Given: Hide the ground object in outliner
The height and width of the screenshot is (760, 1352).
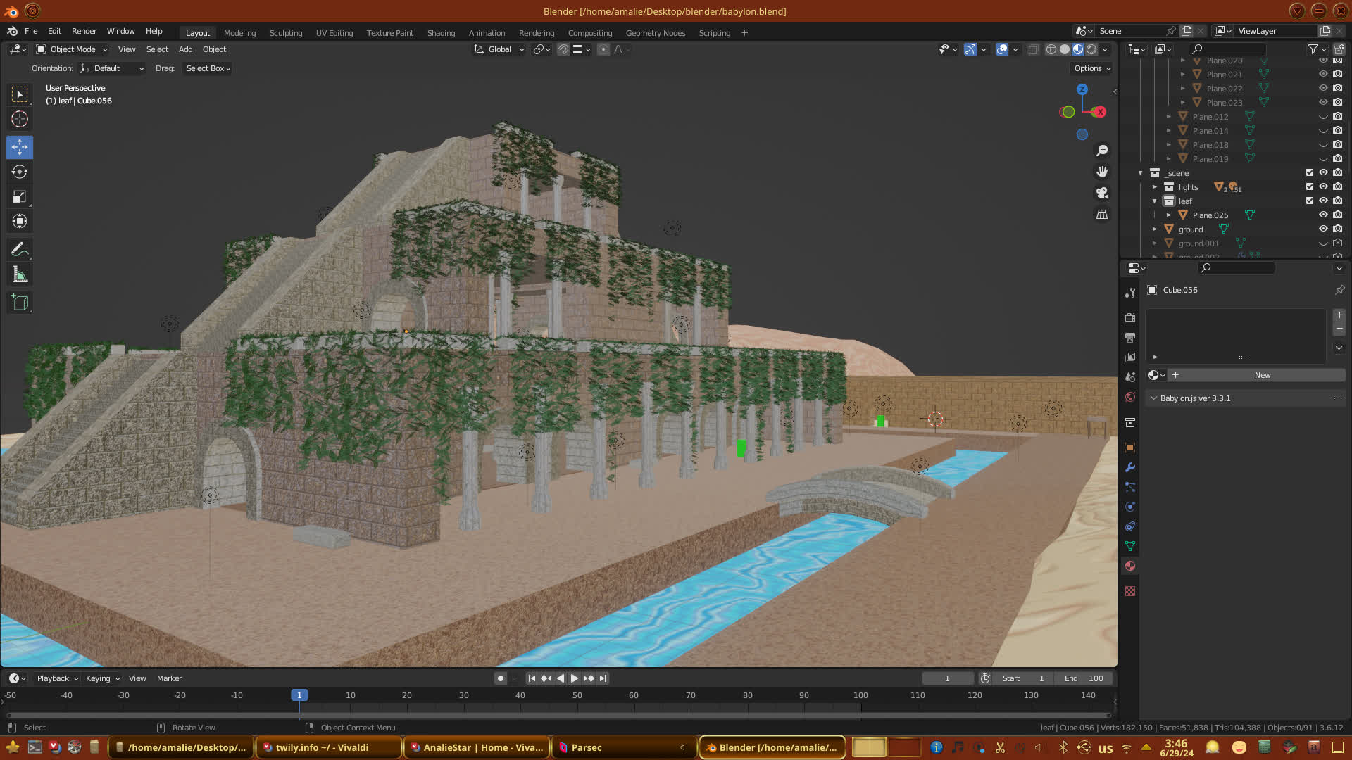Looking at the screenshot, I should click(x=1323, y=229).
